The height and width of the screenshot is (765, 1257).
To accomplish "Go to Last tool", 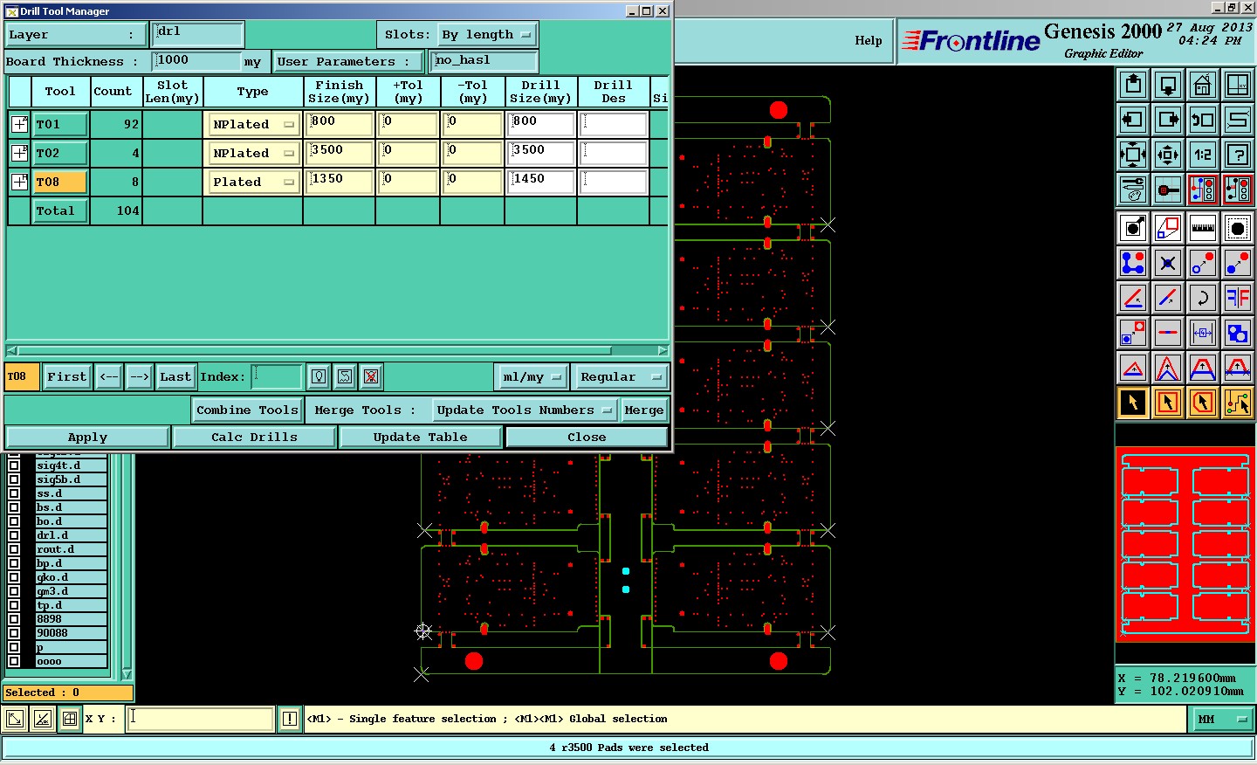I will tap(175, 376).
